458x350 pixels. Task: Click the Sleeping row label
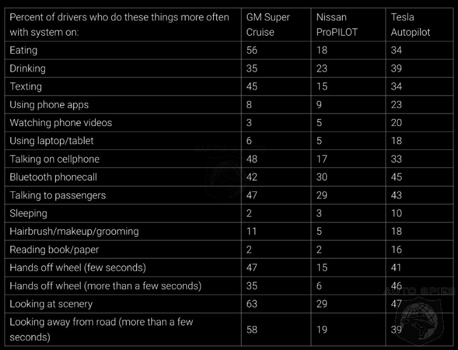[x=29, y=213]
